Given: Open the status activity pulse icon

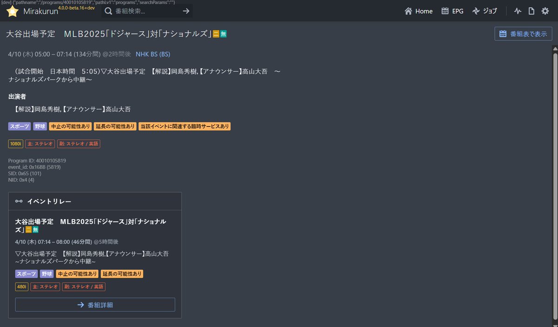Looking at the screenshot, I should 518,11.
